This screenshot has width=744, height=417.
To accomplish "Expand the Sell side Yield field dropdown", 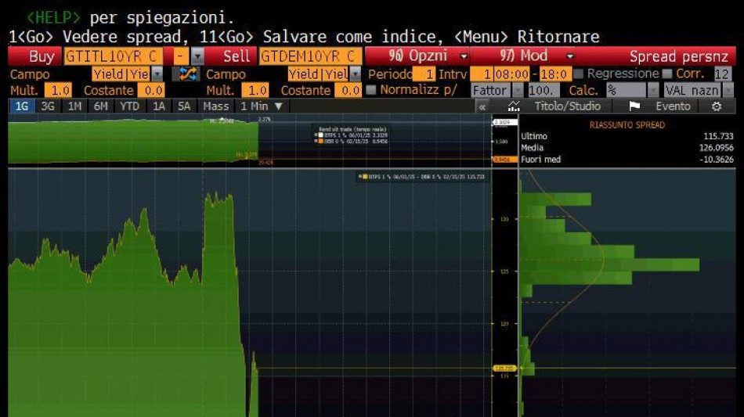I will click(x=355, y=74).
